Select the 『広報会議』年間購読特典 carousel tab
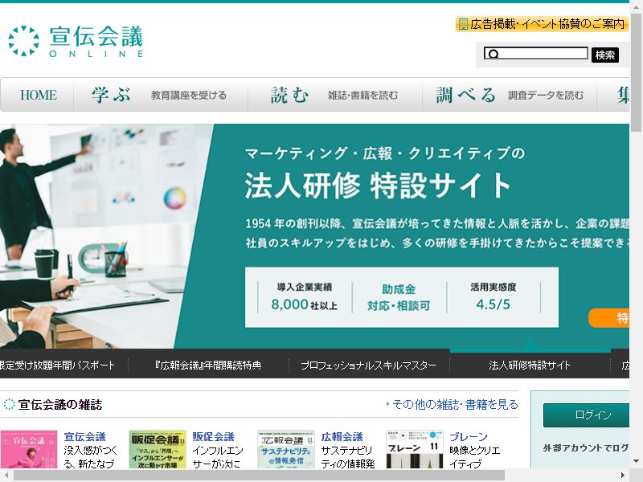Viewport: 643px width, 482px height. point(208,365)
